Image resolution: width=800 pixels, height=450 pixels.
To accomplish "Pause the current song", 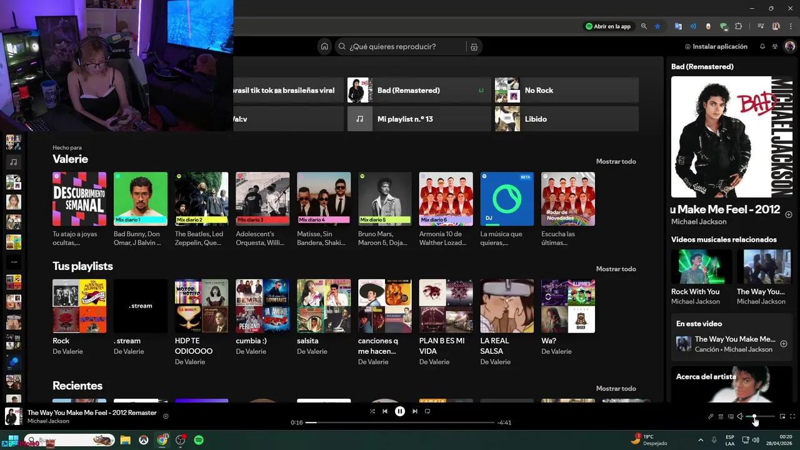I will pos(400,411).
